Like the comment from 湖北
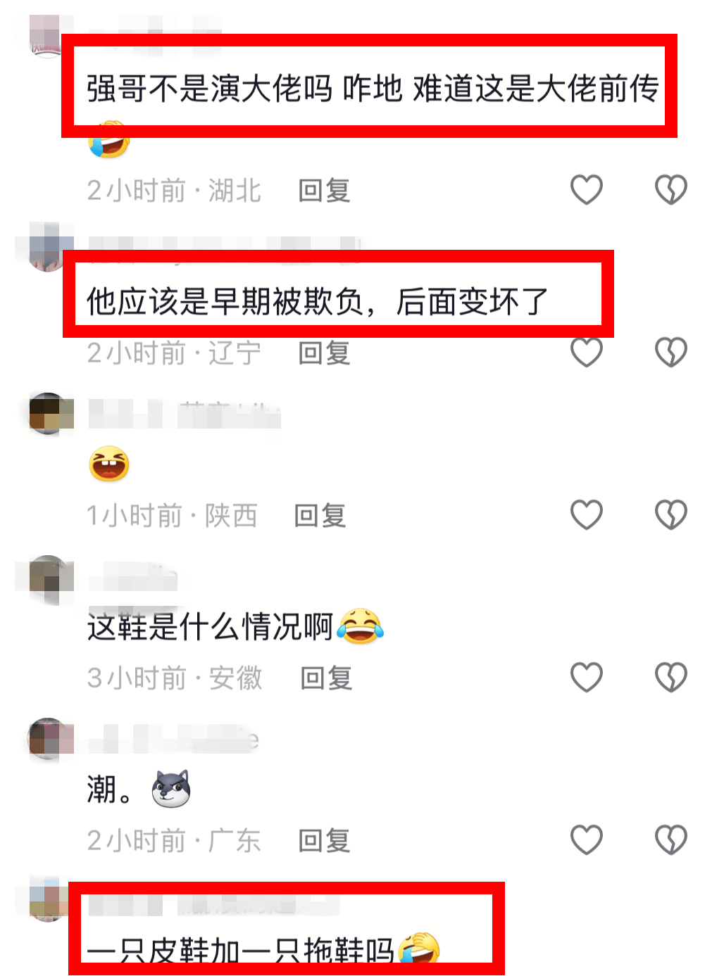Image resolution: width=724 pixels, height=976 pixels. (586, 189)
